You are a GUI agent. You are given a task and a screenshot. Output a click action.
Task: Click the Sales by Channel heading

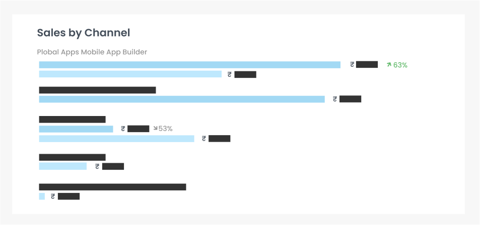tap(84, 33)
